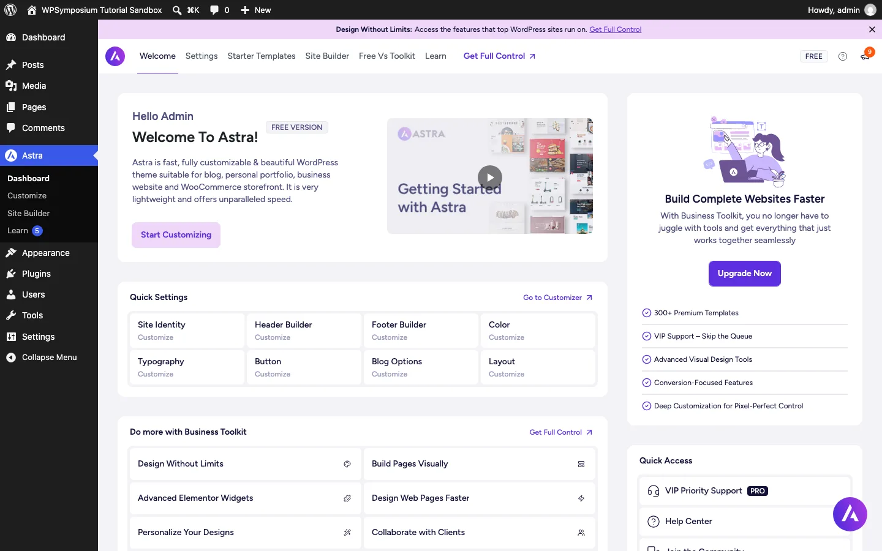Open WPSymposium Tutorial Sandbox site link
882x551 pixels.
point(95,10)
